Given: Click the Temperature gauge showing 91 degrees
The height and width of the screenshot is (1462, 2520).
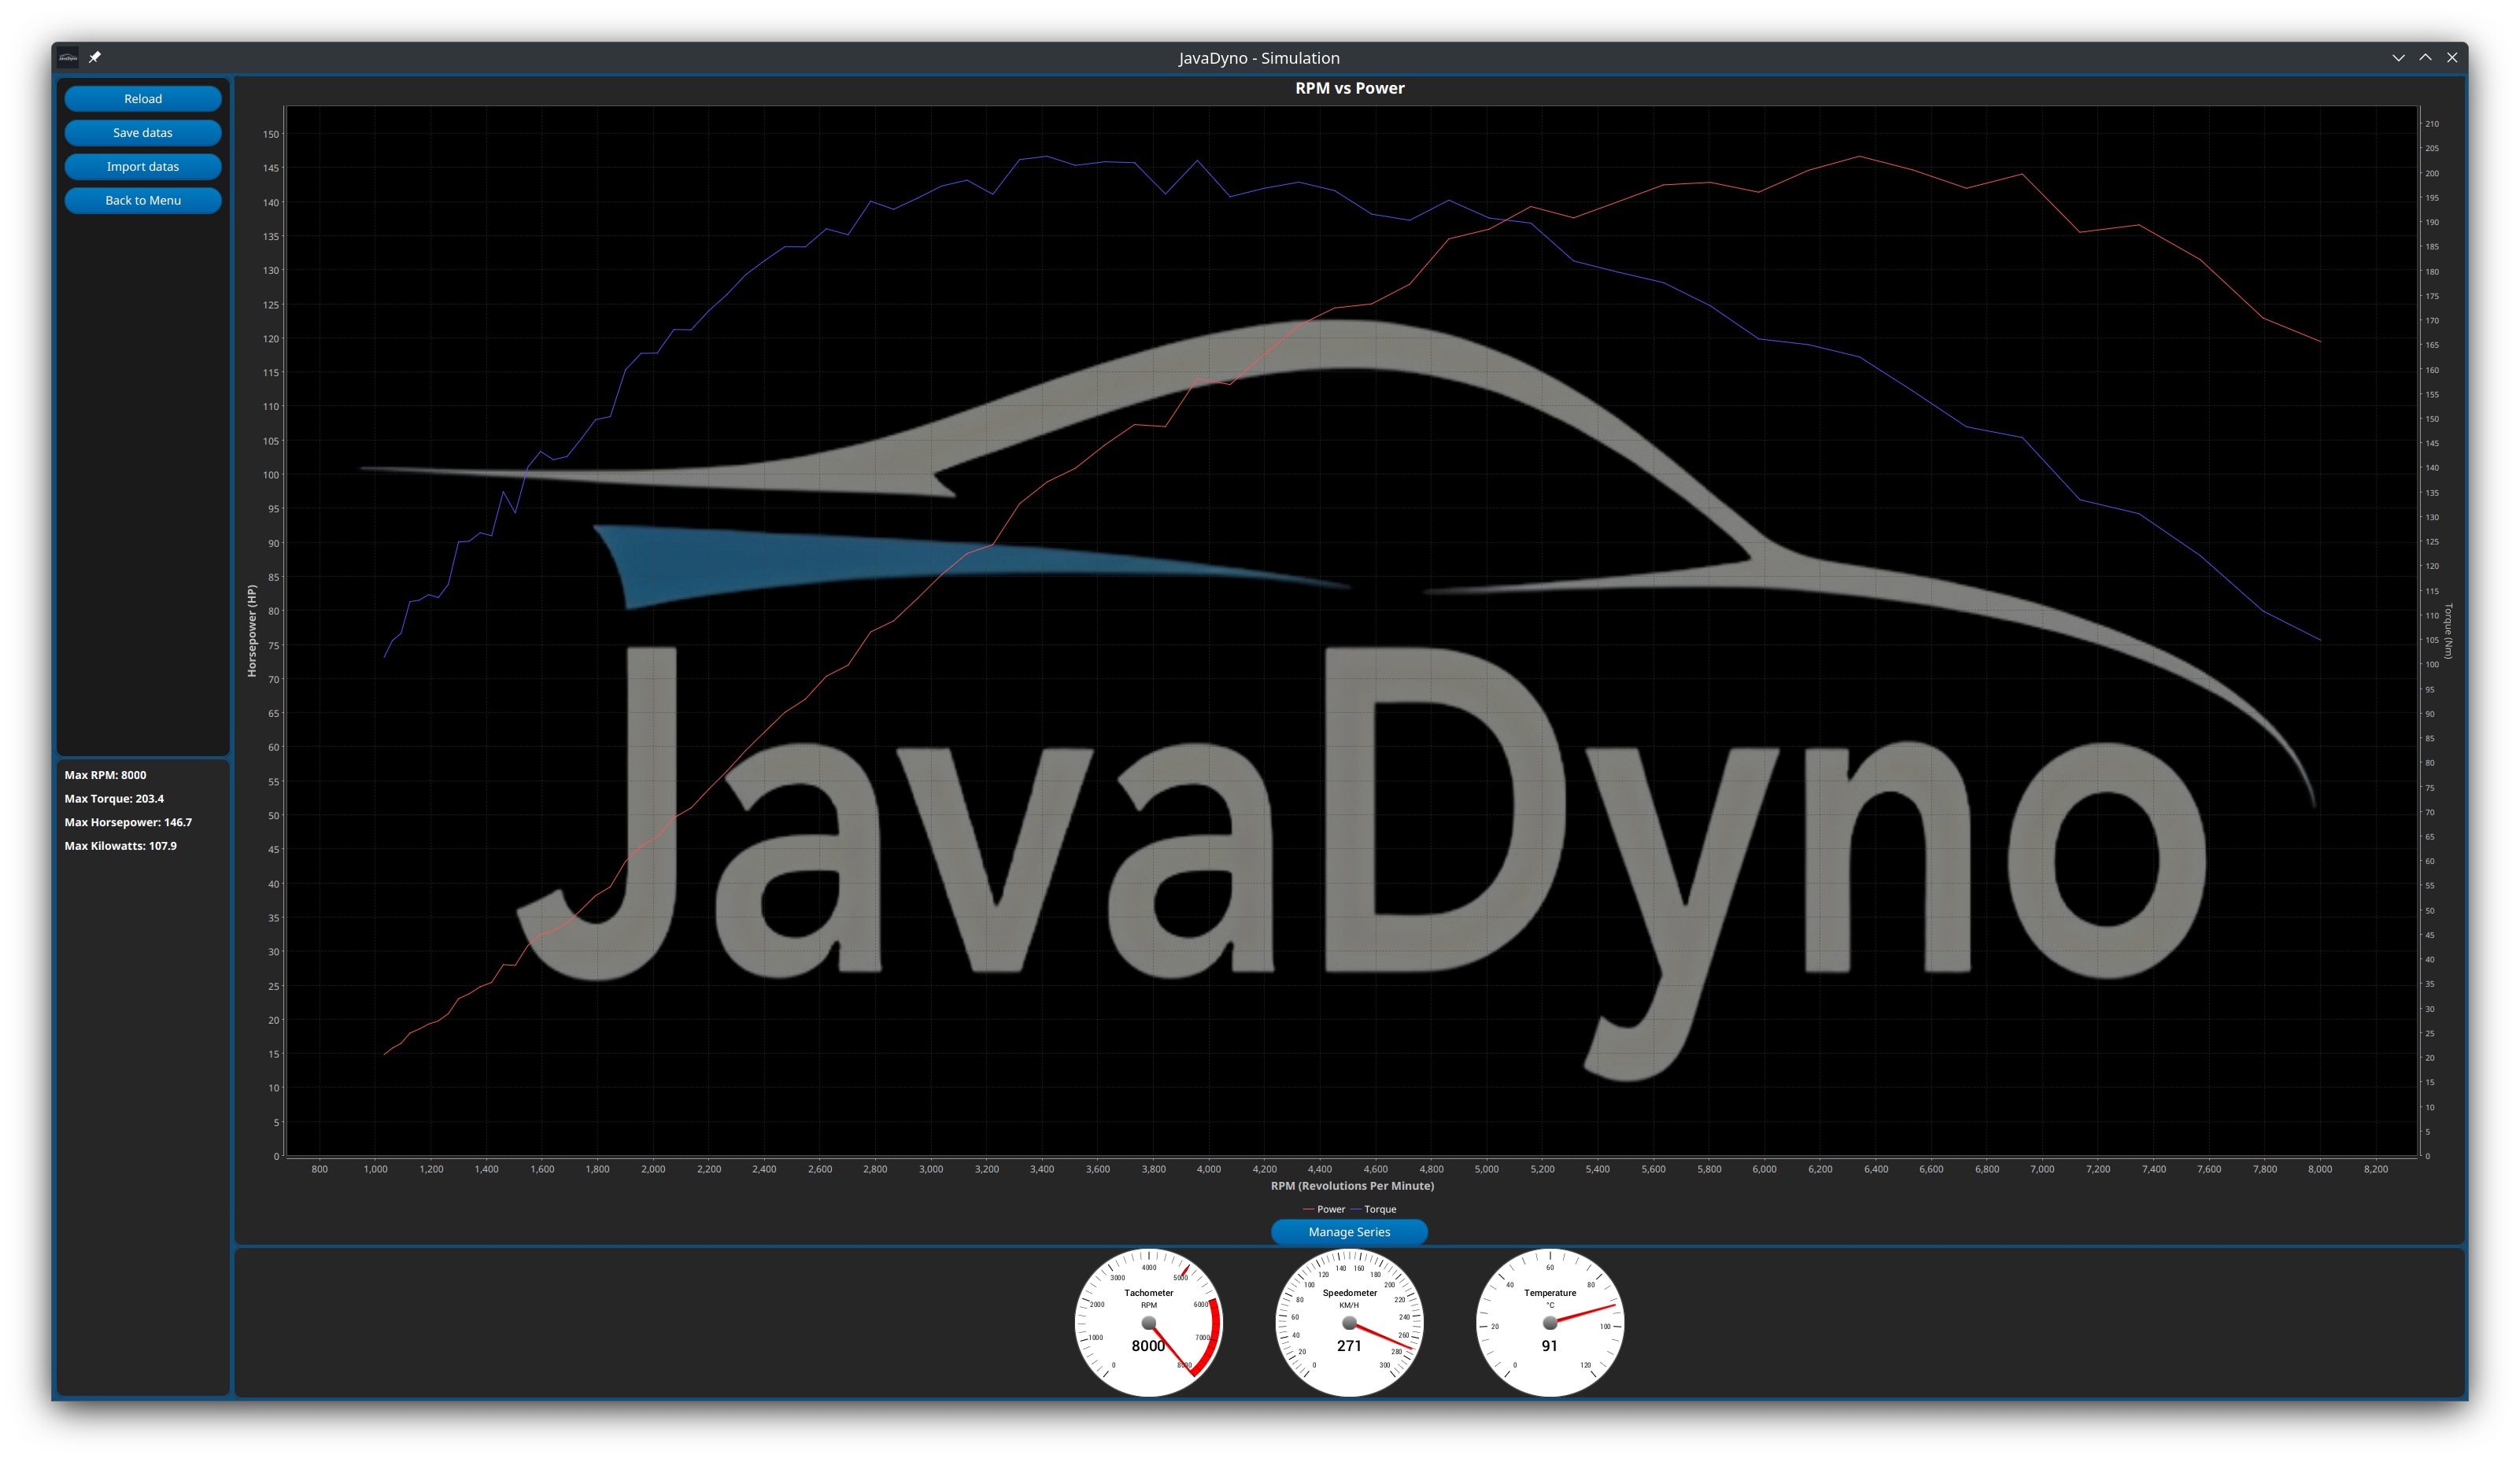Looking at the screenshot, I should pos(1548,1323).
